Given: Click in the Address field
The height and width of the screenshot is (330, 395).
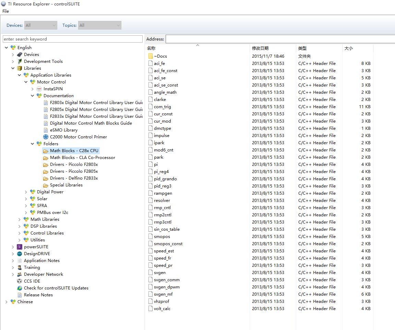Looking at the screenshot, I should pyautogui.click(x=280, y=39).
